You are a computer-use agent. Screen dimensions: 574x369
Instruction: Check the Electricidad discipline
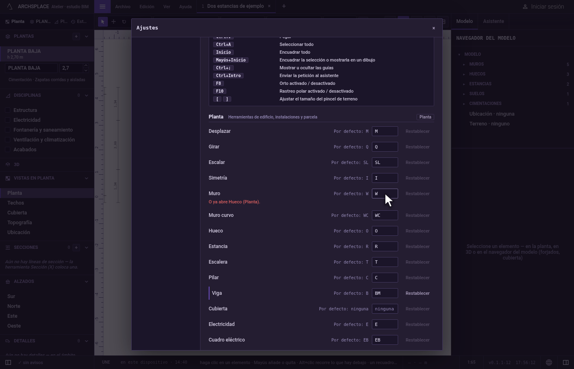[7, 120]
